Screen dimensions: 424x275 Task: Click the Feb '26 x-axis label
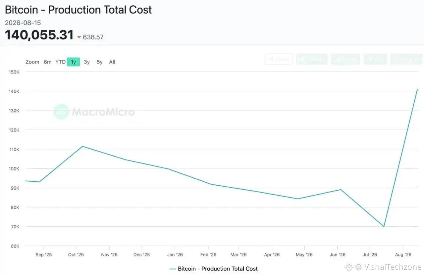tap(208, 254)
